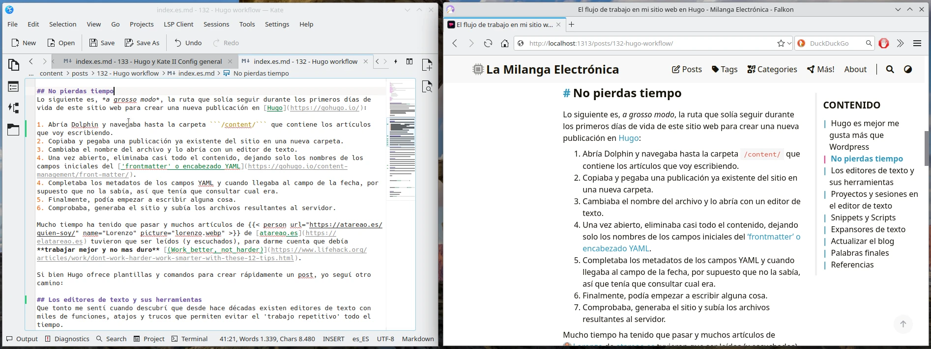The height and width of the screenshot is (349, 931).
Task: Click the Save As button
Action: tap(142, 43)
